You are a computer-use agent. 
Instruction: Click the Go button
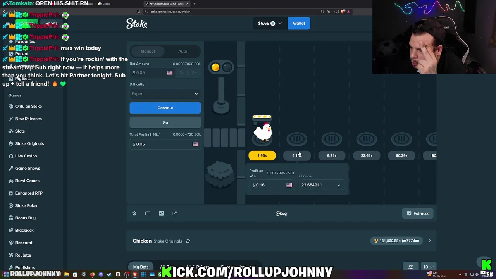coord(165,122)
